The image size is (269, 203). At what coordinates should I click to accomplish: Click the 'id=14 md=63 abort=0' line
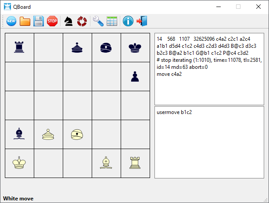pos(182,67)
